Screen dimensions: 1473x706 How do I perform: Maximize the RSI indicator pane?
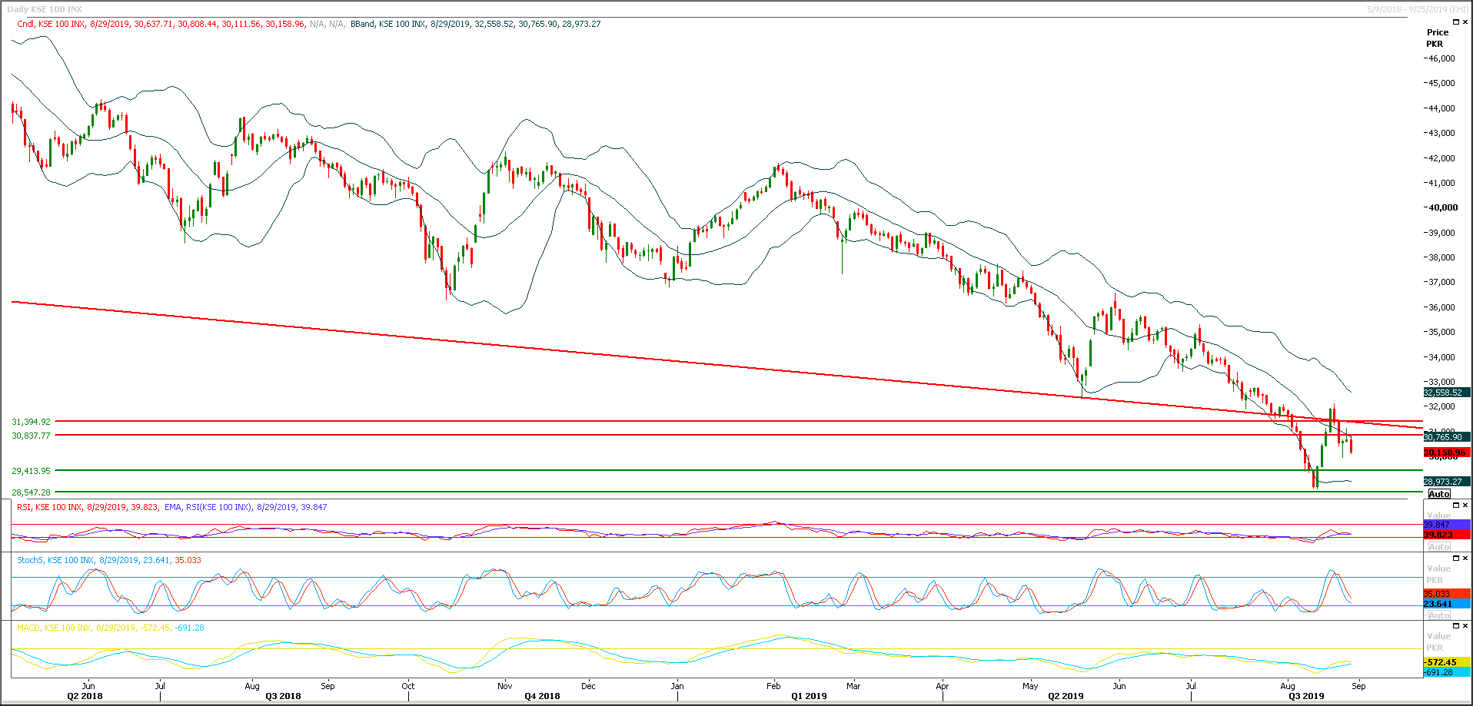point(1456,505)
